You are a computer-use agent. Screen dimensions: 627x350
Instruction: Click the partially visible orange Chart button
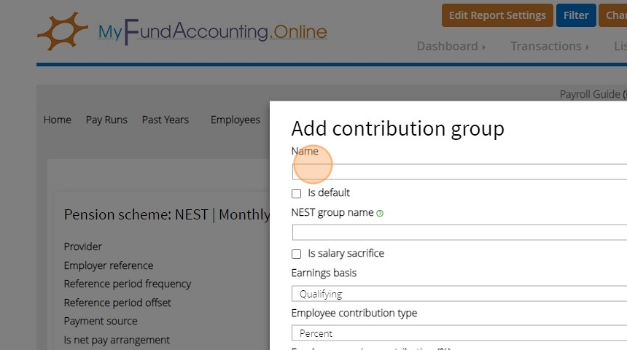coord(615,15)
